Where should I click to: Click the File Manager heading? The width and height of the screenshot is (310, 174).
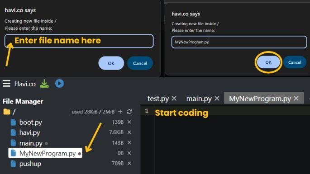coord(23,101)
